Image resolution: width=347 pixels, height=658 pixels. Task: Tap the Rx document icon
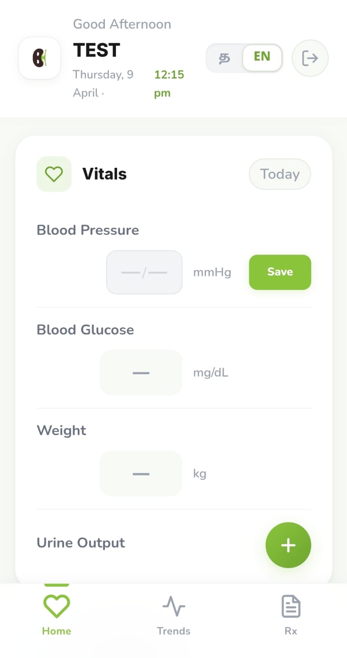coord(291,606)
